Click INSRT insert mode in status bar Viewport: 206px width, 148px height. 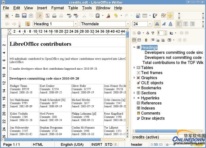point(97,144)
